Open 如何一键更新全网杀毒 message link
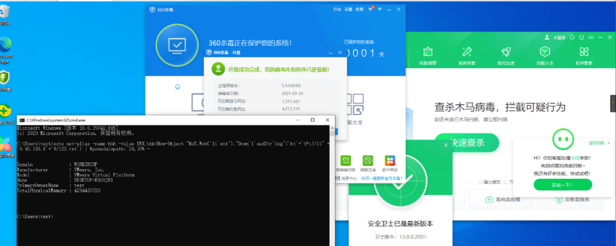Viewport: 616px width, 246px height. point(381,178)
